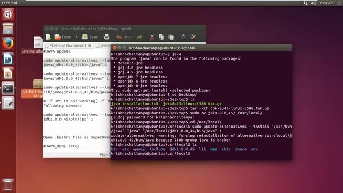Launch Firefox from the launcher
The image size is (343, 193).
pos(8,43)
